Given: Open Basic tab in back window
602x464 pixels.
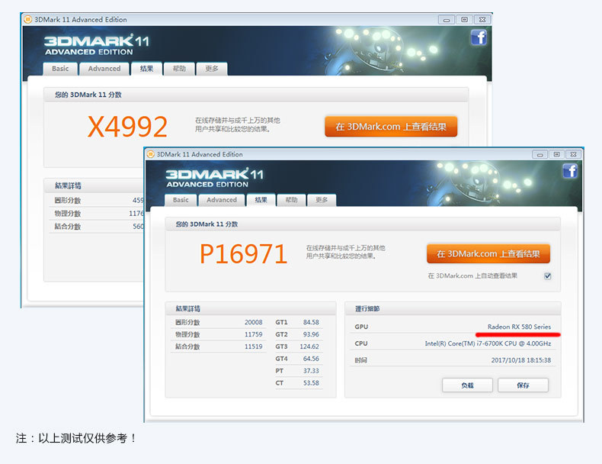Looking at the screenshot, I should (60, 69).
